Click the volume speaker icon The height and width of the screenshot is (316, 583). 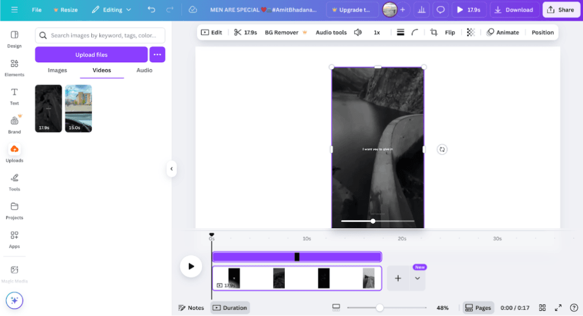tap(358, 32)
